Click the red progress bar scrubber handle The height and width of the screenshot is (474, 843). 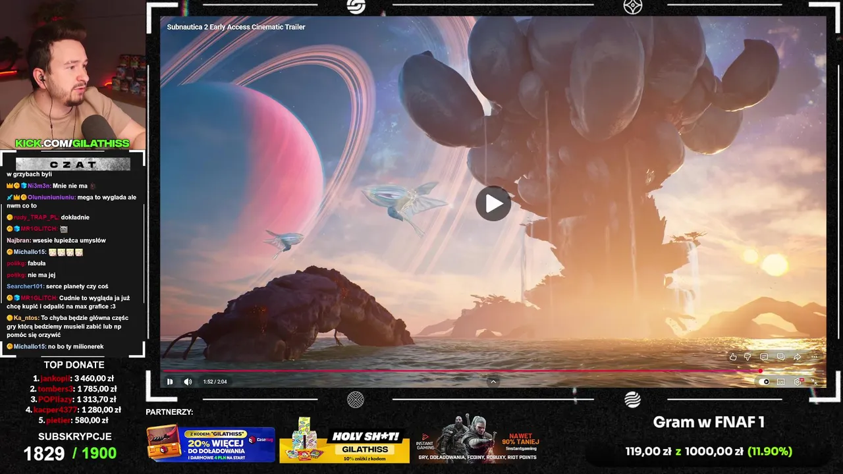tap(760, 371)
